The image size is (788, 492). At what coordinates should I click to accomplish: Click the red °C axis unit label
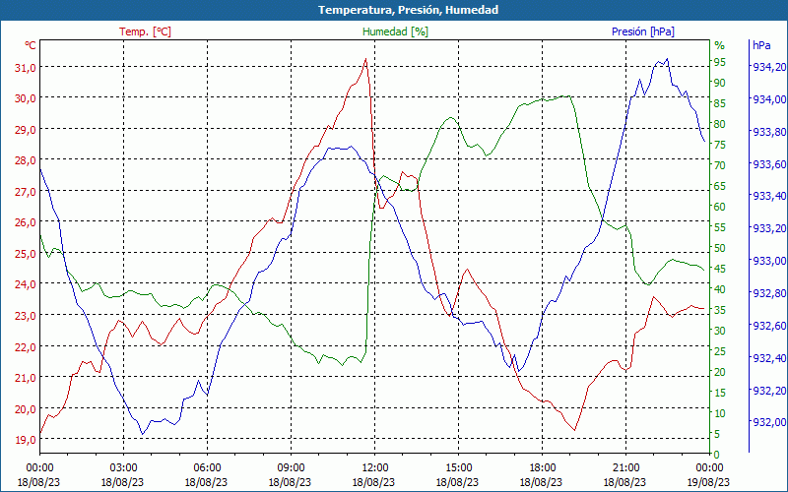[31, 45]
